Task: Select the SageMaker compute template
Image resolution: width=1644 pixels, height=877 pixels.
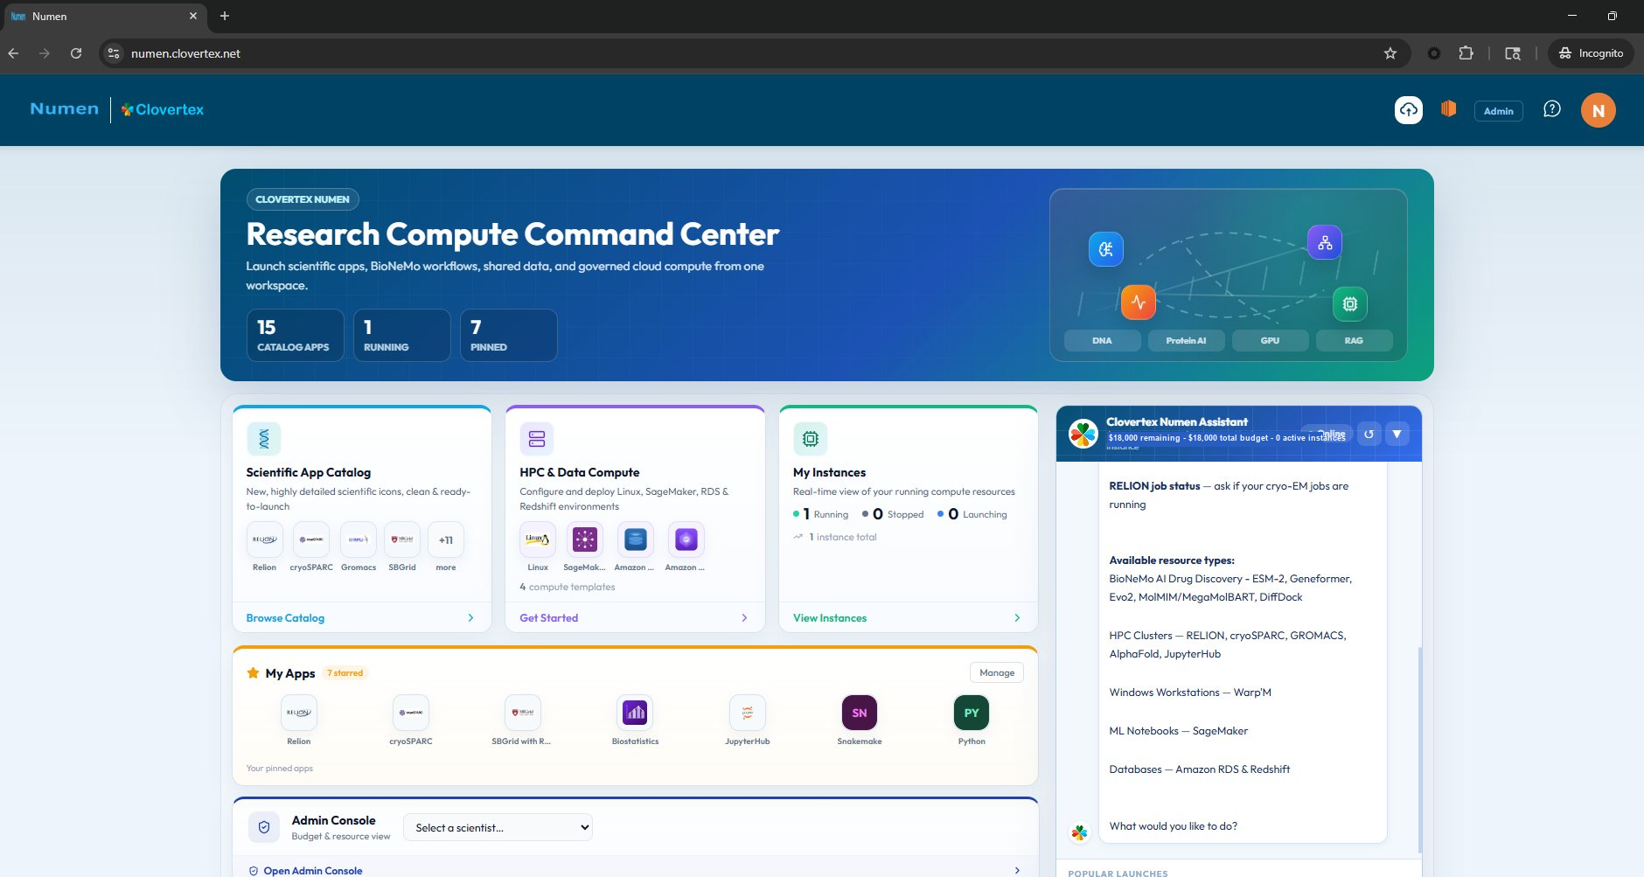Action: click(584, 539)
